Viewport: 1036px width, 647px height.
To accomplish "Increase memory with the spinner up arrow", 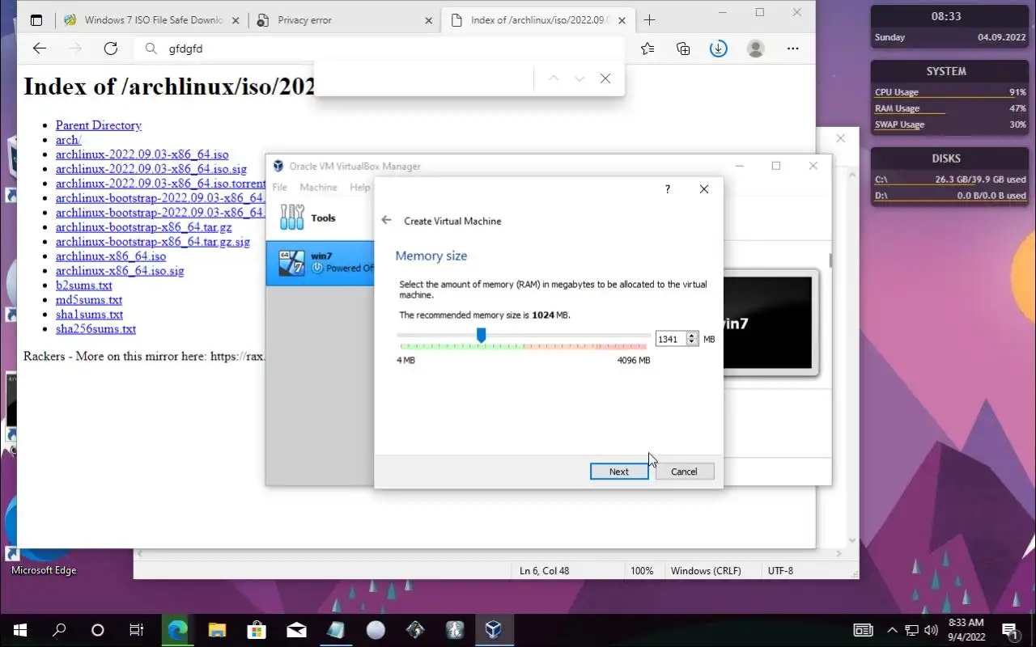I will pos(692,336).
